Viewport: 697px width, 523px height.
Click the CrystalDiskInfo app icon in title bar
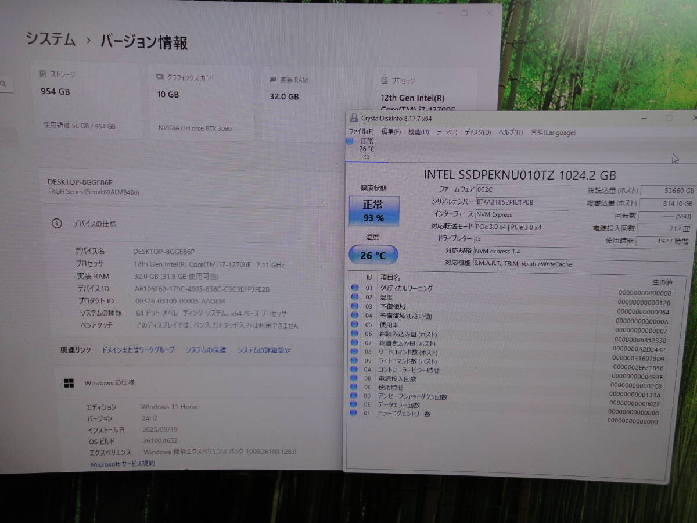354,118
